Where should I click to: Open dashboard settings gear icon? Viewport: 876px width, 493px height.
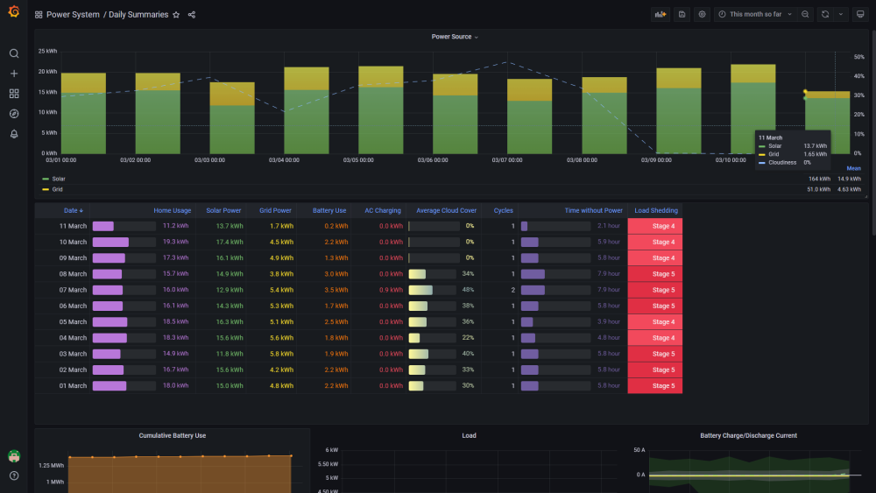pyautogui.click(x=702, y=15)
